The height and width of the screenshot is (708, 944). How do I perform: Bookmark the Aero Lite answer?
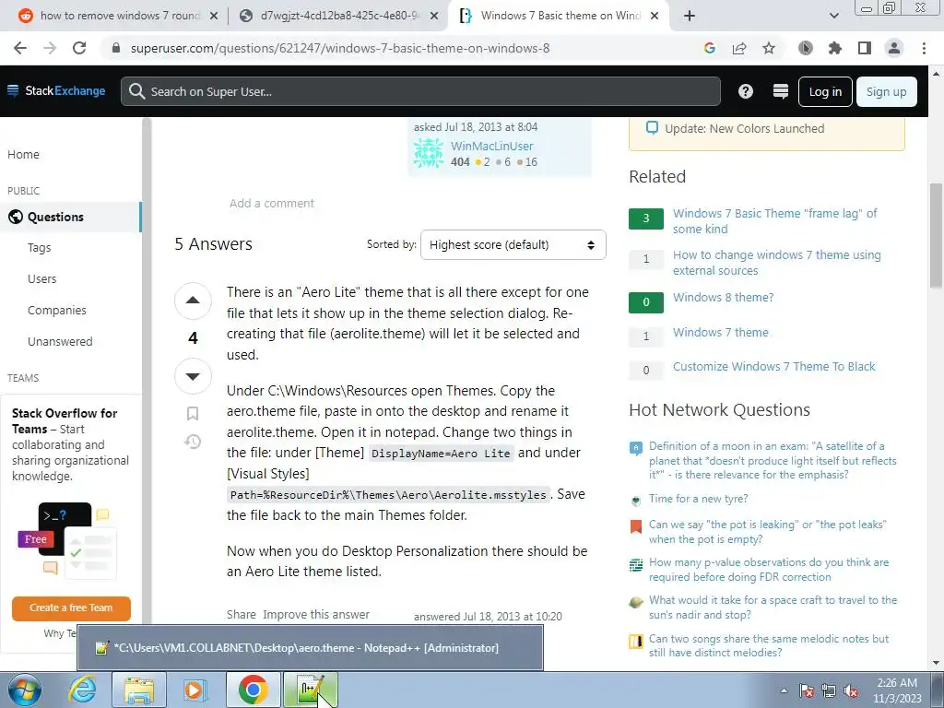click(193, 414)
